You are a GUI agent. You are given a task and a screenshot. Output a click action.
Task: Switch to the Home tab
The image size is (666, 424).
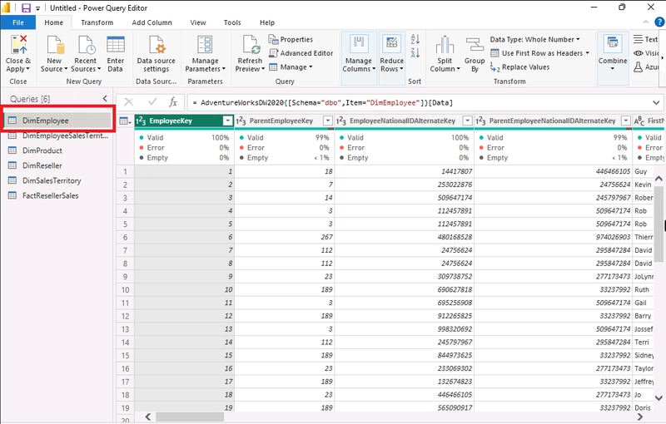point(53,22)
